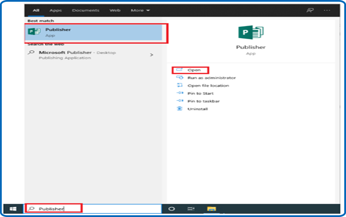Click the magnifier icon in taskbar search box
The width and height of the screenshot is (346, 217).
coord(31,208)
